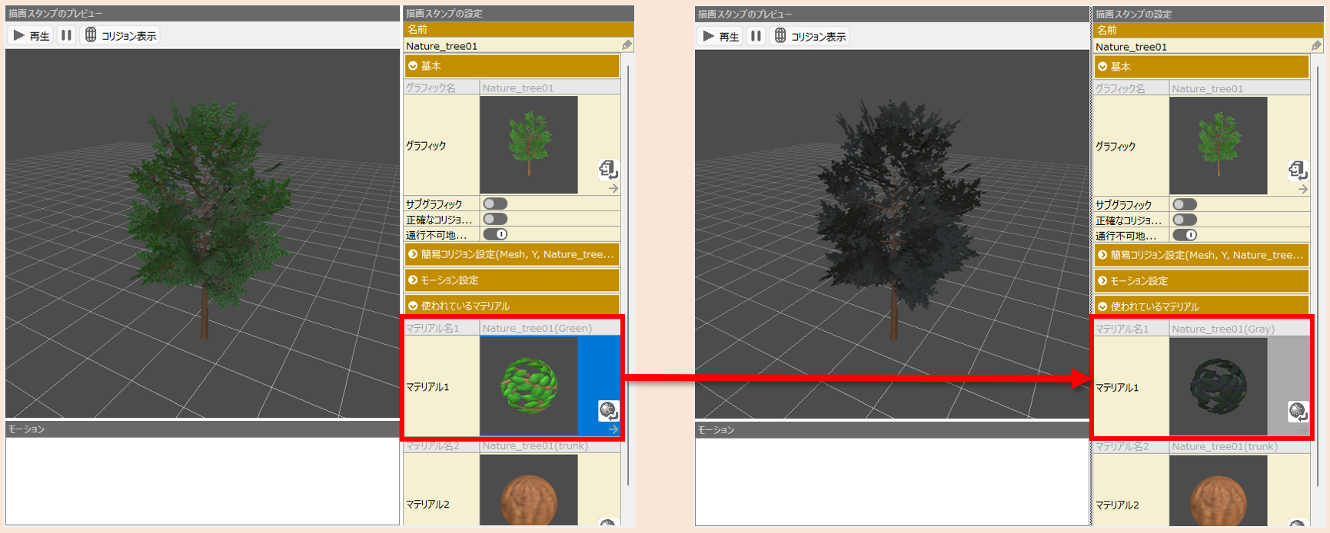Click コリジョン表示 button in left preview
Image resolution: width=1330 pixels, height=533 pixels.
coord(121,35)
